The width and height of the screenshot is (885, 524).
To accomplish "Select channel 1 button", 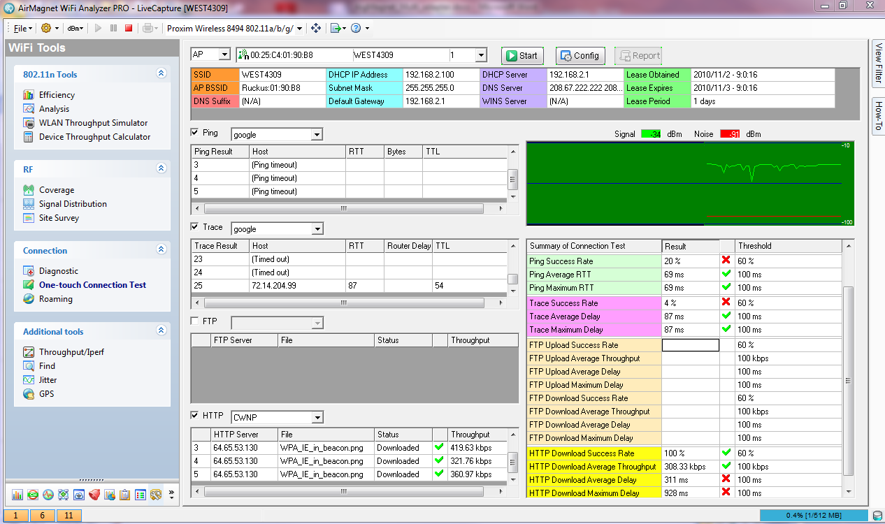I will point(15,516).
